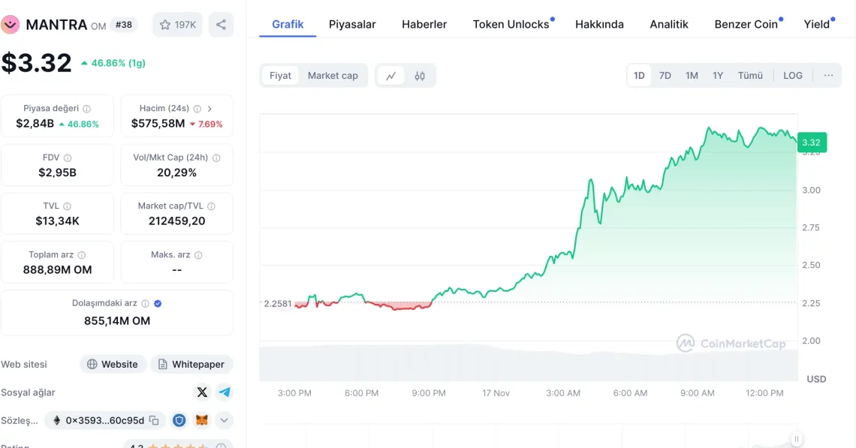Copy the contract address 0x3593...60c95d
The height and width of the screenshot is (448, 856).
coord(154,420)
